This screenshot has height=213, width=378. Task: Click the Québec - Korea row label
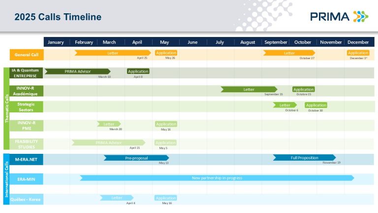click(27, 199)
